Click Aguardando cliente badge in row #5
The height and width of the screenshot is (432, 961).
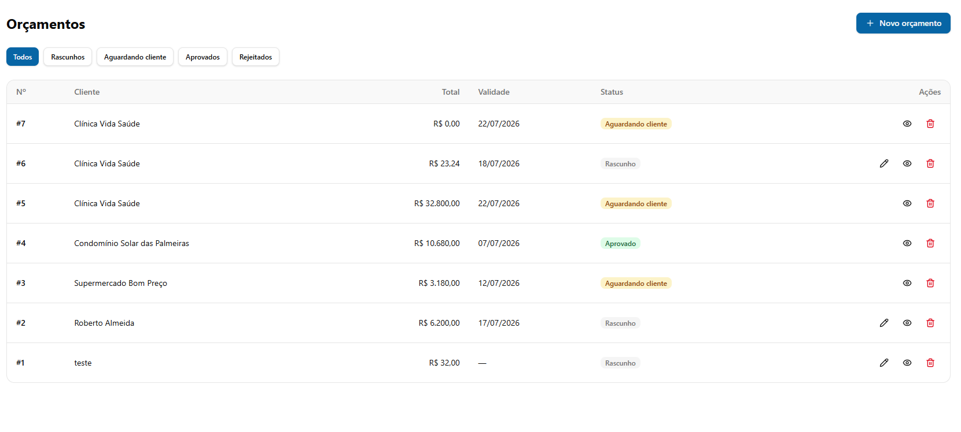[636, 203]
